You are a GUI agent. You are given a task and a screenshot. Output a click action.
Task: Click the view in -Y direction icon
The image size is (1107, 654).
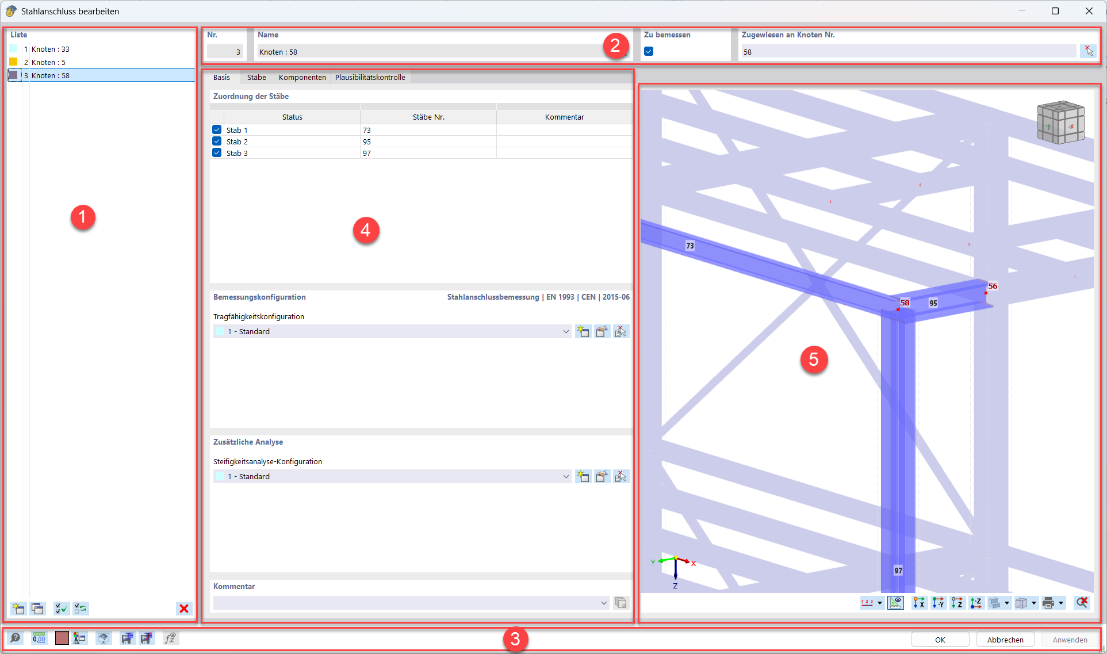[x=938, y=603]
